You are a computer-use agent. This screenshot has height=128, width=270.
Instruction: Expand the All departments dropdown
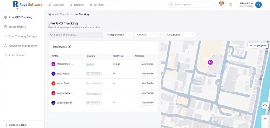point(119,35)
